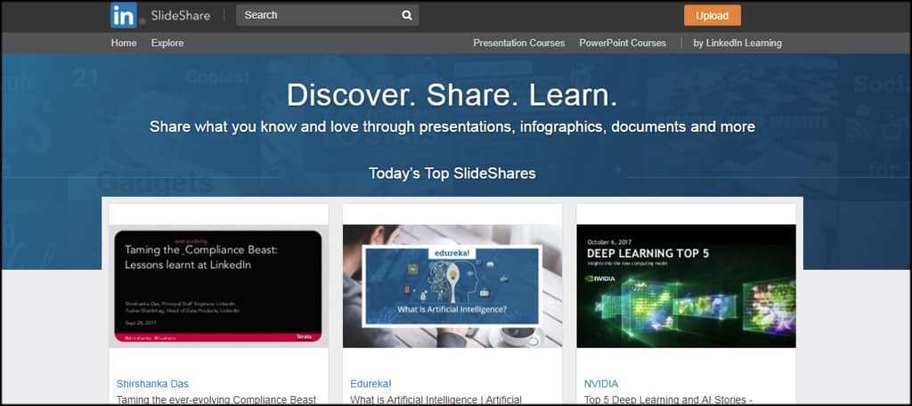Open 'What is Artificial Intelligence | Artificial' title

coord(436,400)
